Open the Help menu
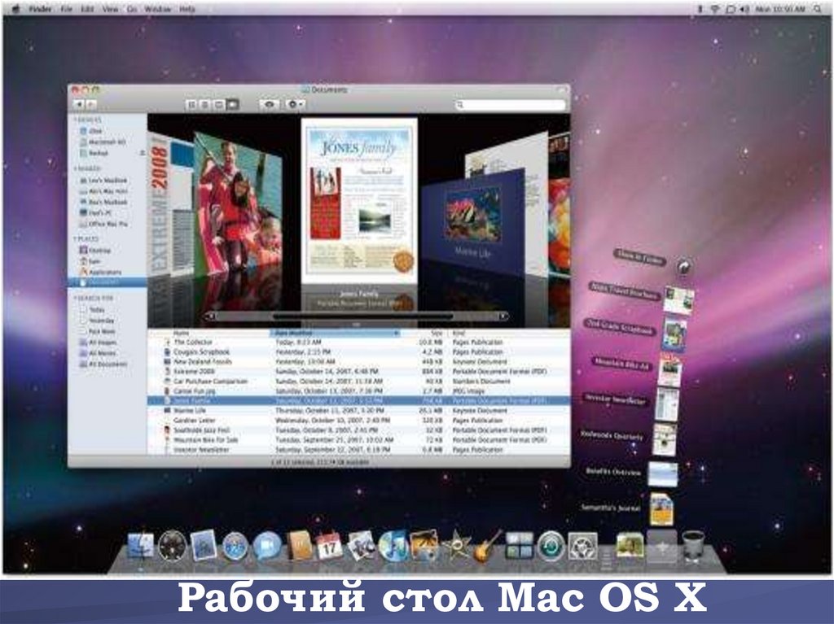Viewport: 834px width, 624px height. tap(187, 9)
